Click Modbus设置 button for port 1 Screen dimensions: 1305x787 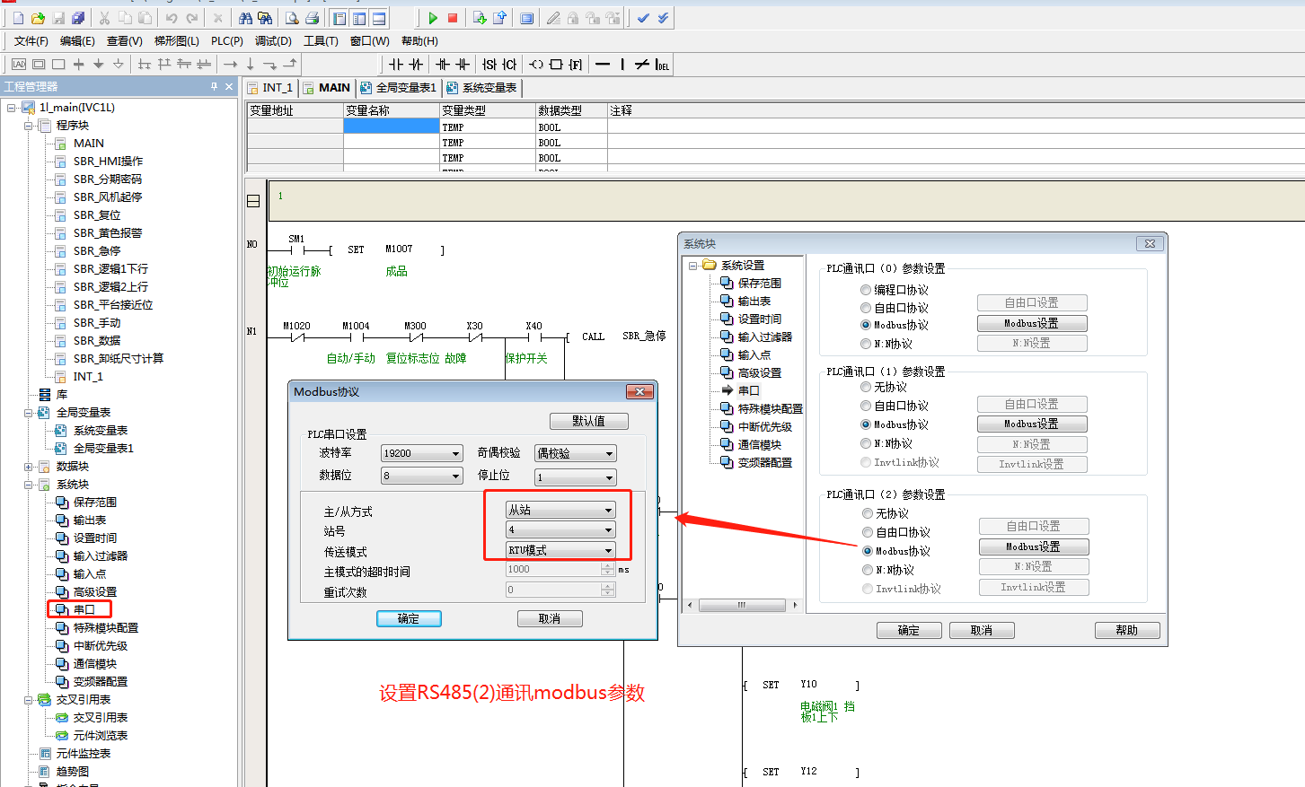1032,424
